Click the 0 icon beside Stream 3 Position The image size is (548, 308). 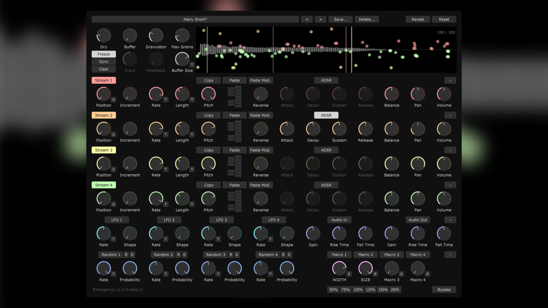click(x=113, y=169)
